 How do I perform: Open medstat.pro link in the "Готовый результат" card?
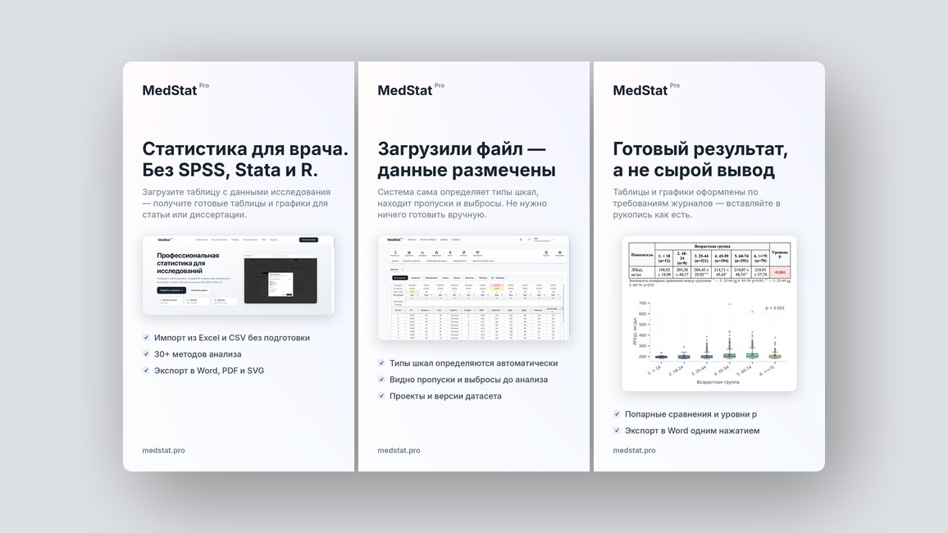pyautogui.click(x=634, y=450)
